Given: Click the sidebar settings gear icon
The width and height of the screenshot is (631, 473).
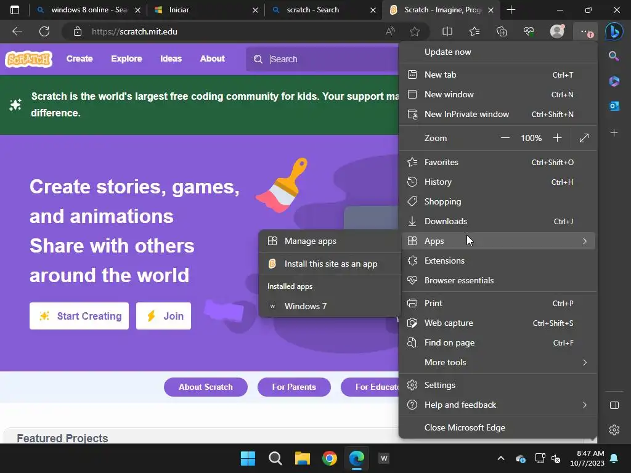Looking at the screenshot, I should click(614, 430).
